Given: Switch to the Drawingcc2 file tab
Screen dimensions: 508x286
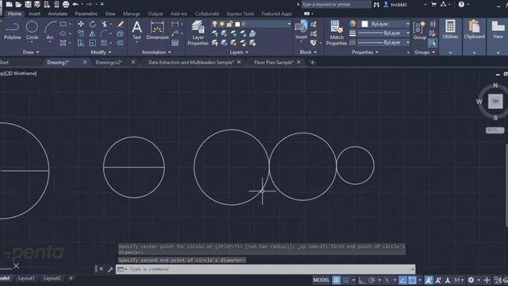Looking at the screenshot, I should (109, 62).
